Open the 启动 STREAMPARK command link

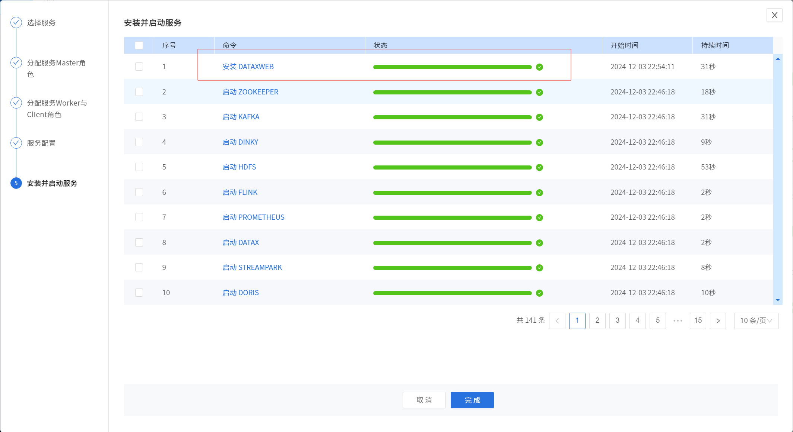[252, 267]
